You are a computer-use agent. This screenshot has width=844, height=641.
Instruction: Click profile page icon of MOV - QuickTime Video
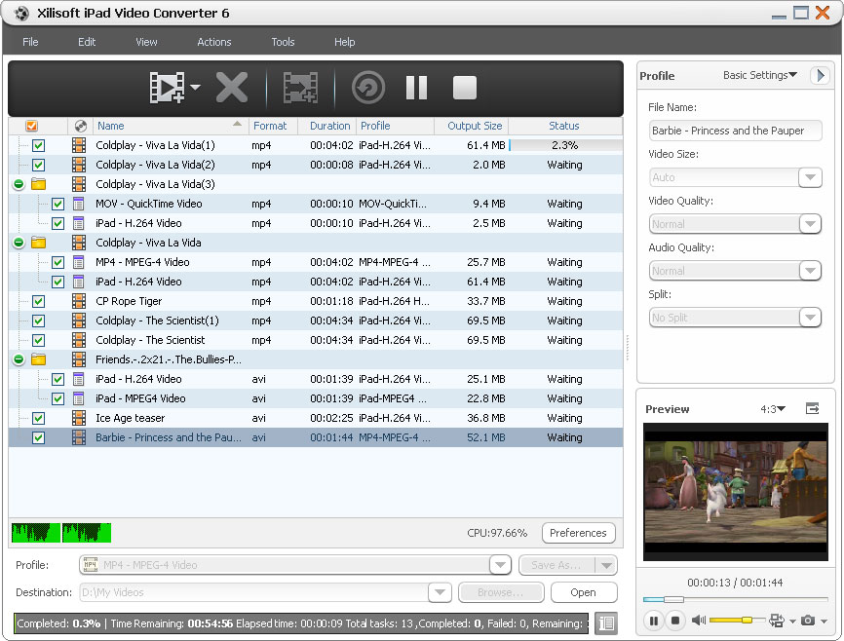(x=79, y=204)
